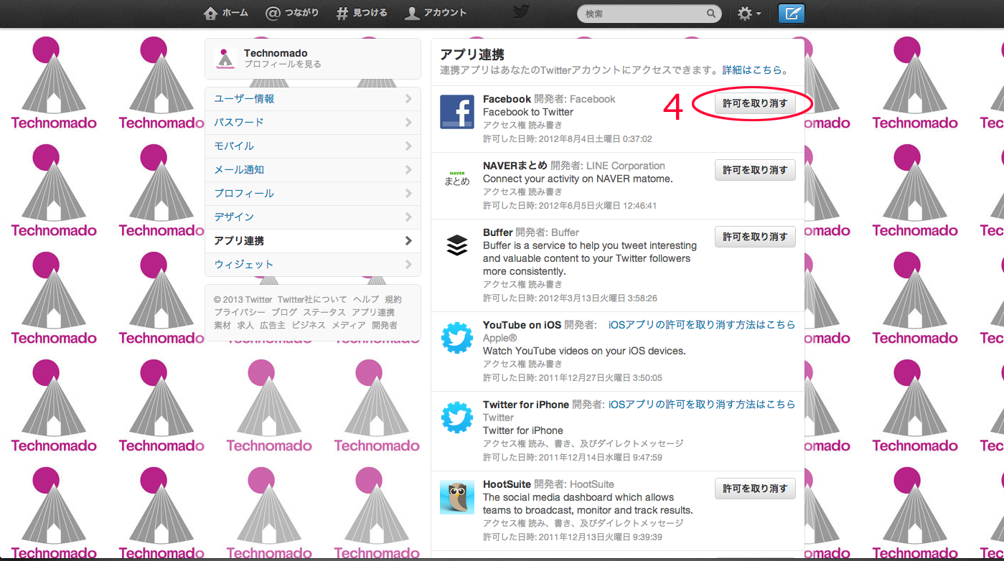Click chevron next to ウィジェット
The width and height of the screenshot is (1004, 561).
coord(408,265)
